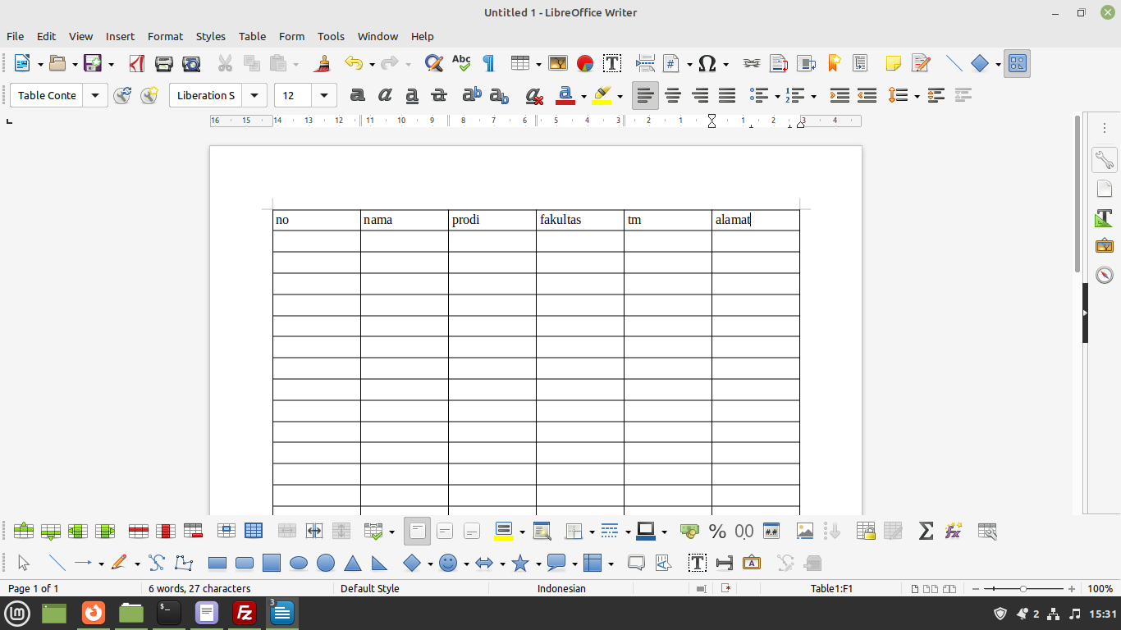Set center horizontal alignment
Screen dimensions: 1121x630
click(673, 95)
